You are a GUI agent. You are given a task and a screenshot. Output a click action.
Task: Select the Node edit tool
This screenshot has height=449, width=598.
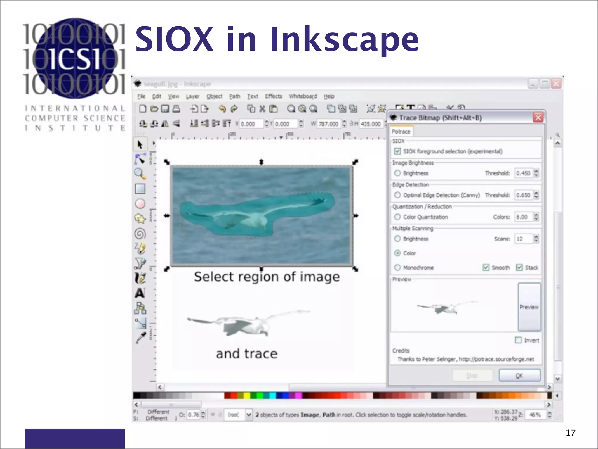point(140,159)
